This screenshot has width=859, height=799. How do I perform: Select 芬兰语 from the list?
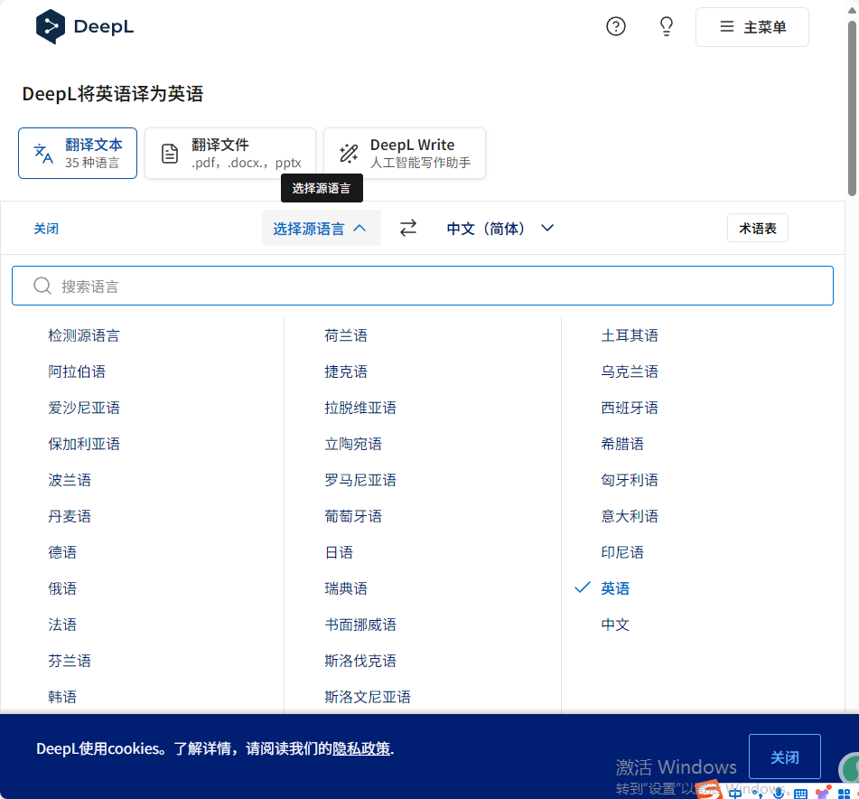point(70,661)
